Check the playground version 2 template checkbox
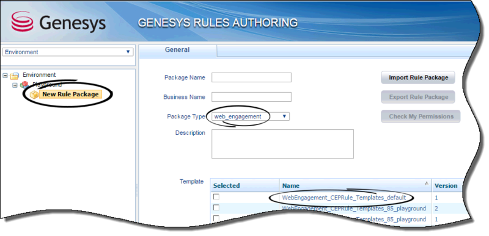 [216, 207]
